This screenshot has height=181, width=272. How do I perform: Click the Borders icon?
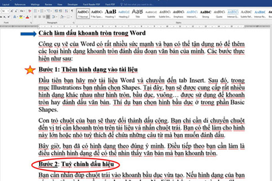pyautogui.click(x=68, y=17)
